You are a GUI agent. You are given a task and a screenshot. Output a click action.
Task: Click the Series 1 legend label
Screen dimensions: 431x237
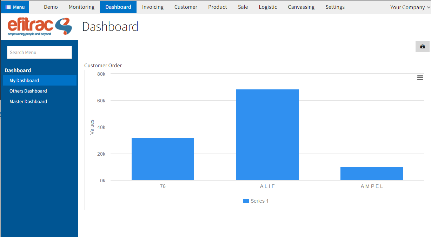pyautogui.click(x=259, y=201)
